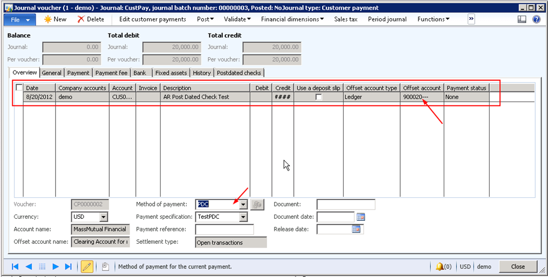Toggle the edit mode pencil icon
Image resolution: width=548 pixels, height=277 pixels.
click(87, 266)
